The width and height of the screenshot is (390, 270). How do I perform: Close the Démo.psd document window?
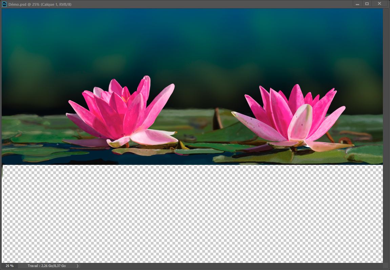pyautogui.click(x=379, y=3)
